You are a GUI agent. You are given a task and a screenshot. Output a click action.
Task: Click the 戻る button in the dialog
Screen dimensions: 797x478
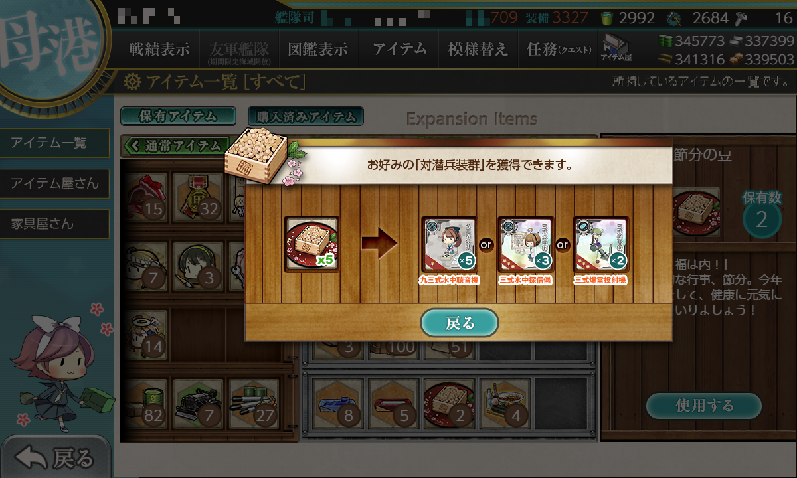(460, 323)
